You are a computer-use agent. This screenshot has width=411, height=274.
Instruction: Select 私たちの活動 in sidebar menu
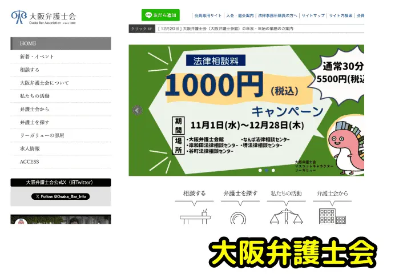pyautogui.click(x=61, y=96)
